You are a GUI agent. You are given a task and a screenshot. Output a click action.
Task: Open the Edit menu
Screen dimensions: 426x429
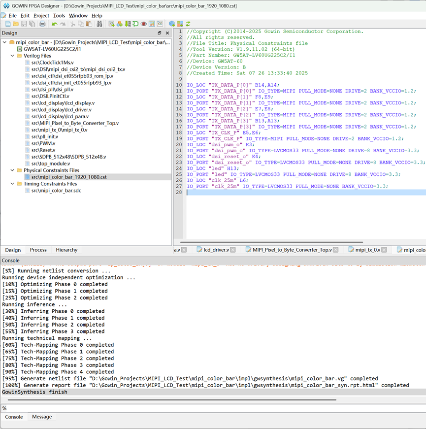click(x=25, y=16)
